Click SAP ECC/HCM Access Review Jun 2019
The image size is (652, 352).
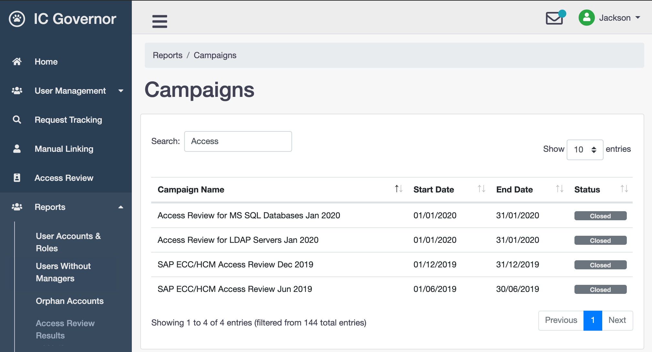(x=235, y=289)
